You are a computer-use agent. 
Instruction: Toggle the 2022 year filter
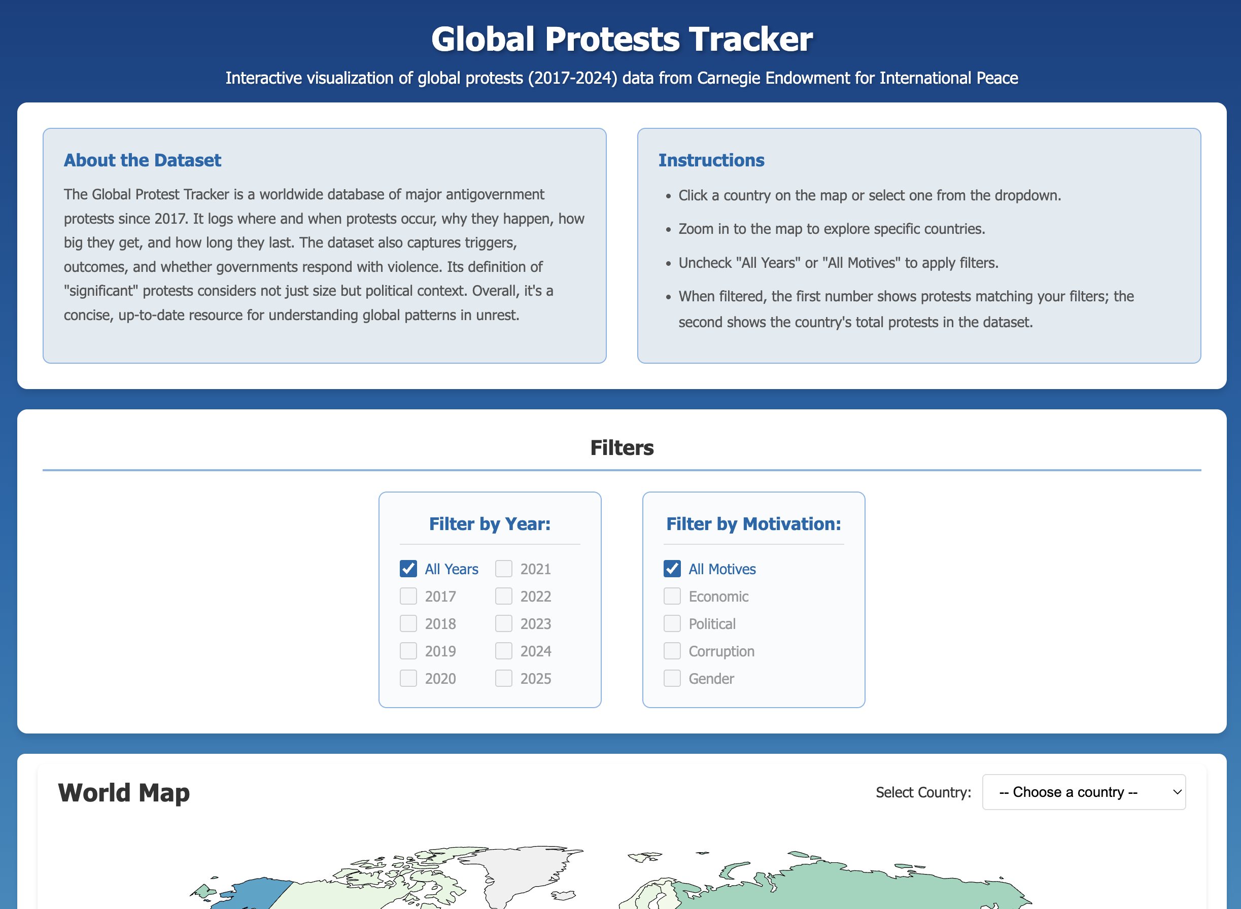[504, 596]
